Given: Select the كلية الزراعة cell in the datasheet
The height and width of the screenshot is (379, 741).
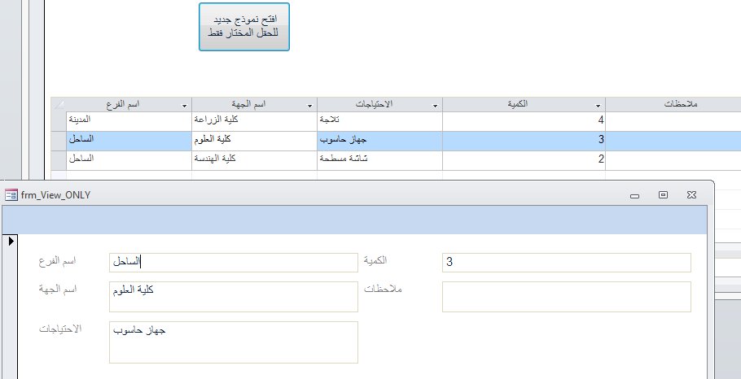Looking at the screenshot, I should point(254,121).
